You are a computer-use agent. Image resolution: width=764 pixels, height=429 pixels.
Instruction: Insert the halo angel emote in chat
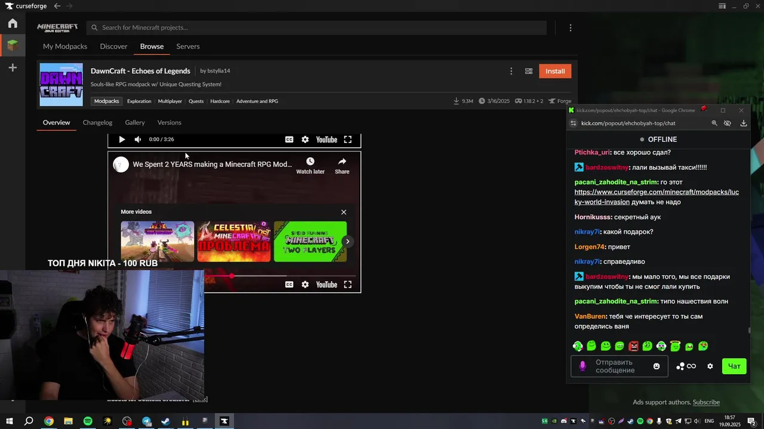pos(675,346)
